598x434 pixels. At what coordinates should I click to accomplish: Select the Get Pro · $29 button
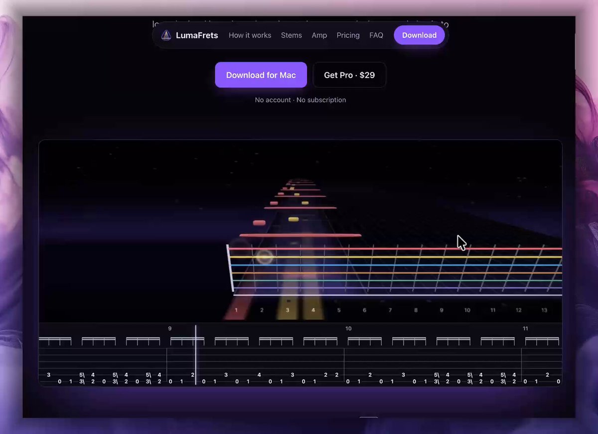click(349, 75)
